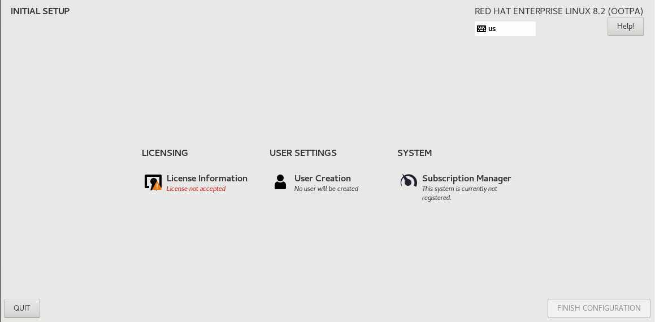Image resolution: width=655 pixels, height=322 pixels.
Task: Click the red 'License not accepted' status
Action: tap(196, 189)
